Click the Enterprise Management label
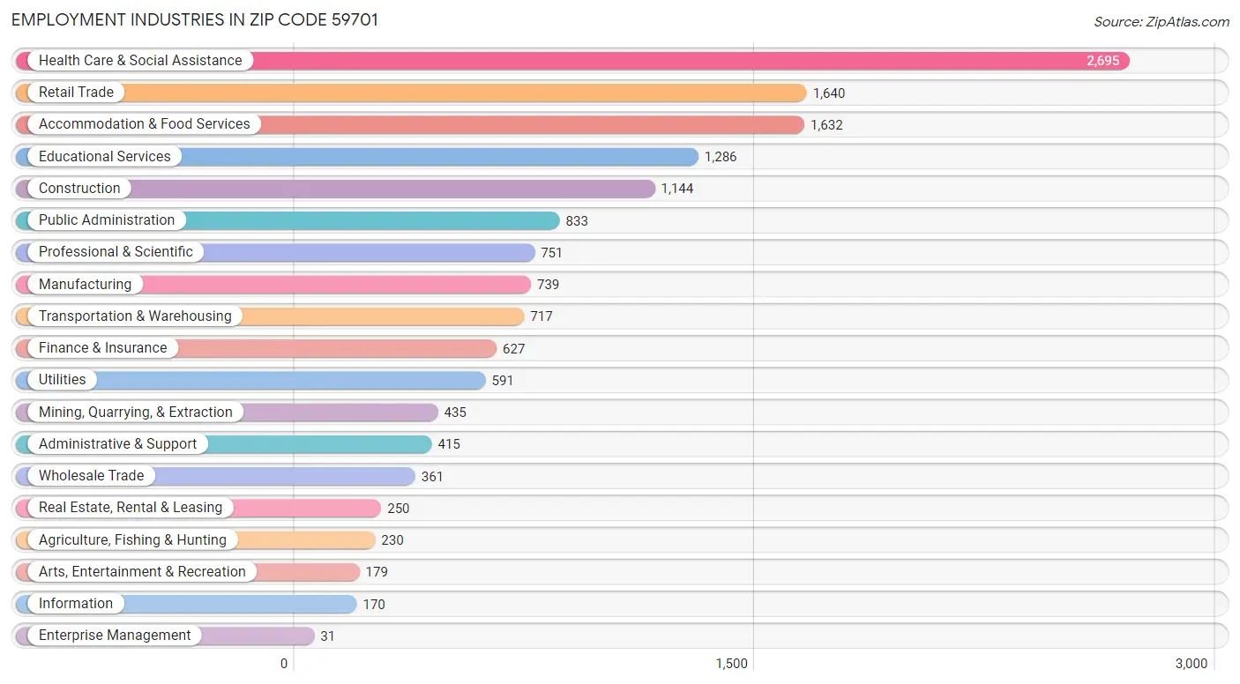This screenshot has width=1240, height=684. coord(115,636)
